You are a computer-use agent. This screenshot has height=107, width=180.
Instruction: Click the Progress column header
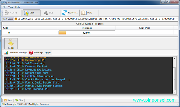[87, 28]
